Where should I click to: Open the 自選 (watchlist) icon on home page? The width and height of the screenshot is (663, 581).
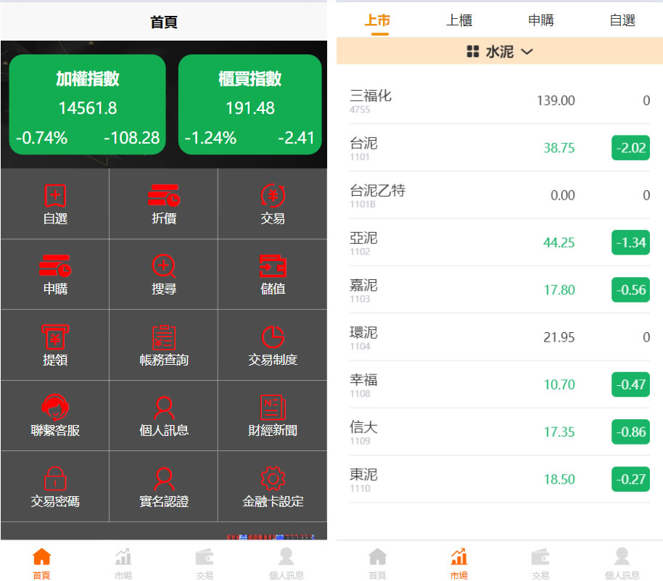[x=55, y=205]
